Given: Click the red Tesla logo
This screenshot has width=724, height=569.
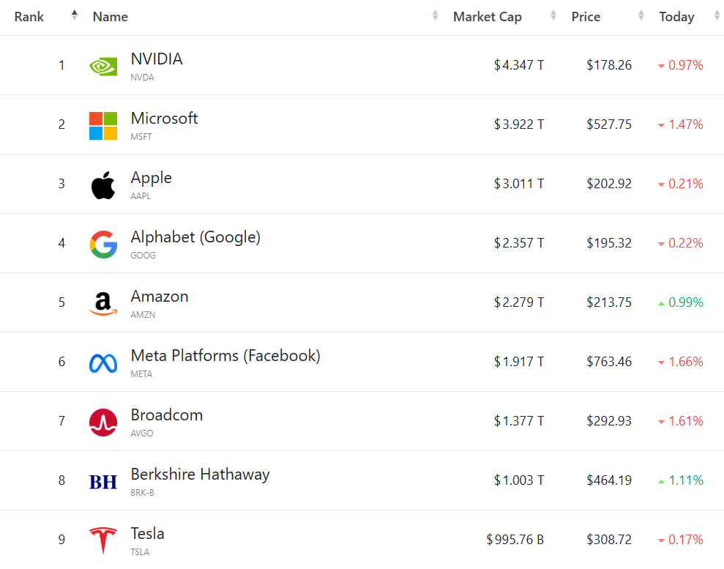Looking at the screenshot, I should pos(103,540).
